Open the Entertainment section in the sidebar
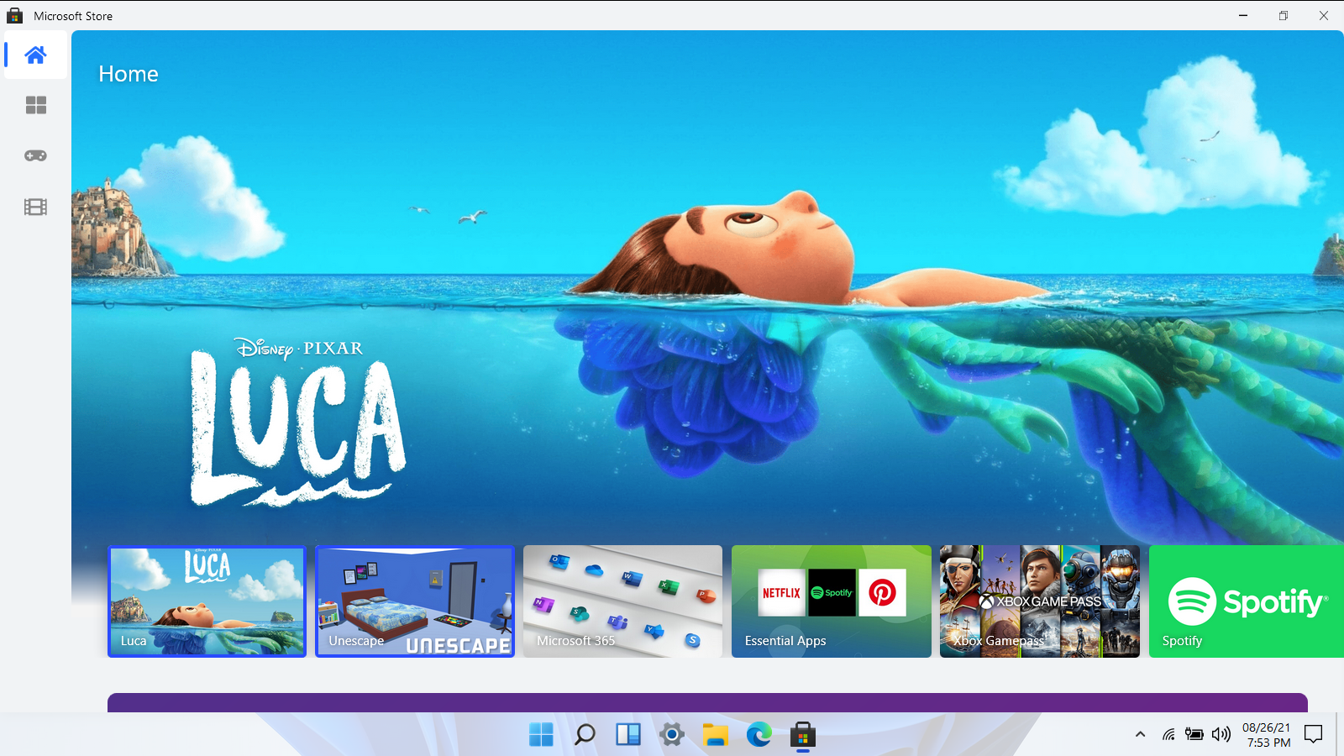The height and width of the screenshot is (756, 1344). pos(34,207)
